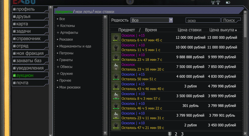Viewport: 249px width, 136px height.
Task: Click side menu scroll-up arrow
Action: [50, 7]
